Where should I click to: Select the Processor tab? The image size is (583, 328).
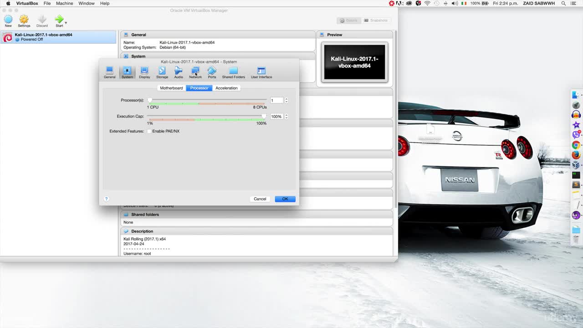(x=199, y=88)
